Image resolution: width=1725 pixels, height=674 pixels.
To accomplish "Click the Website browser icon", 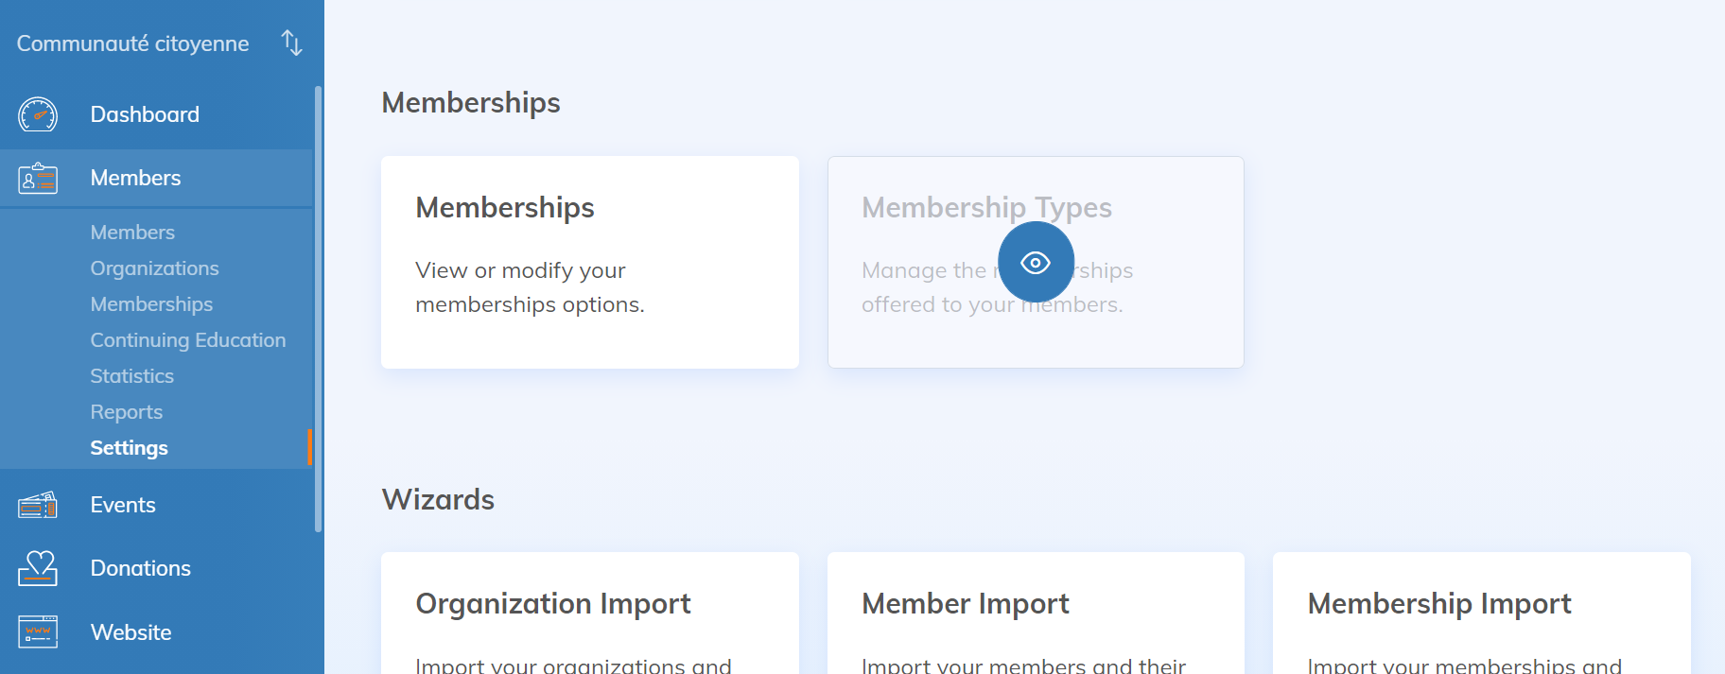I will click(38, 631).
